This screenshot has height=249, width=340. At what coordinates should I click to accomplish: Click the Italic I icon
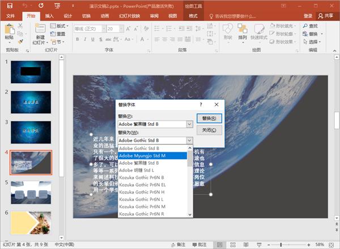pos(85,39)
